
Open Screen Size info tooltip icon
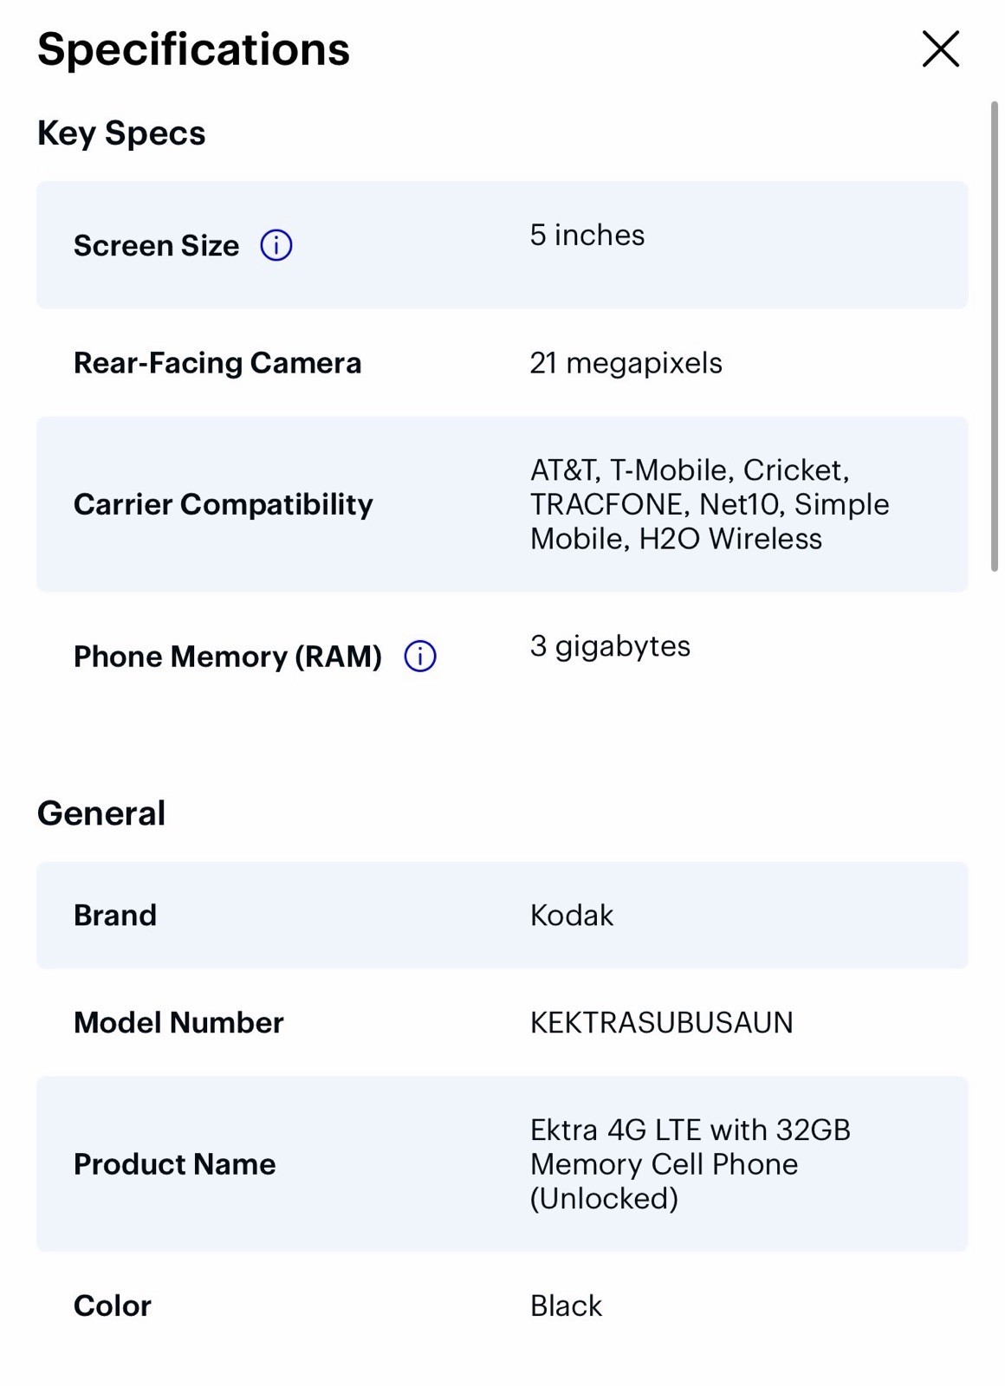pos(276,245)
